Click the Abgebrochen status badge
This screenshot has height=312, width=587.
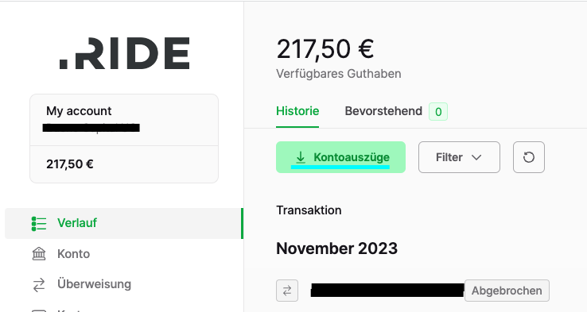point(507,291)
